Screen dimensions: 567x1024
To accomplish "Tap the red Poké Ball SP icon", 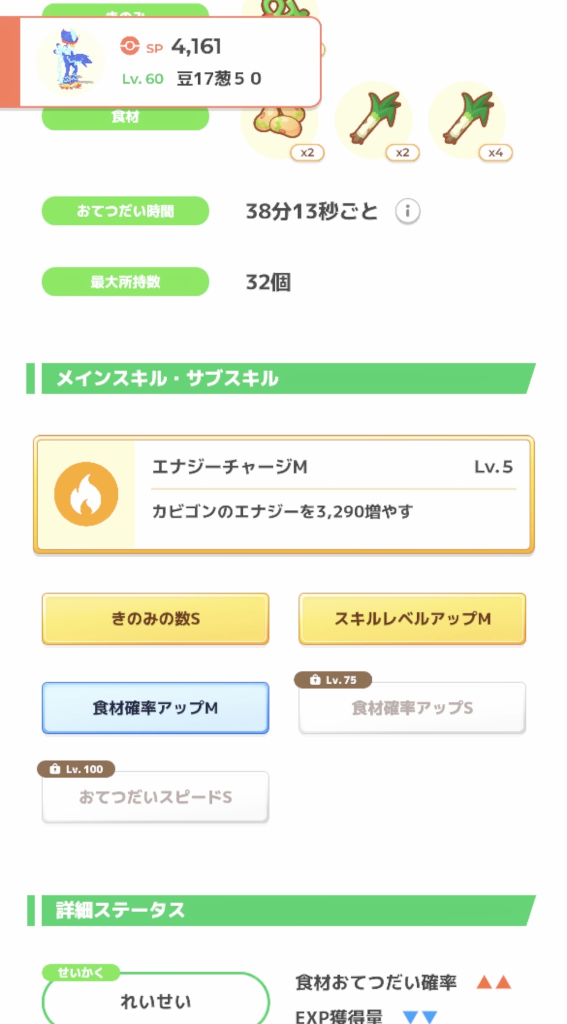I will click(x=129, y=47).
